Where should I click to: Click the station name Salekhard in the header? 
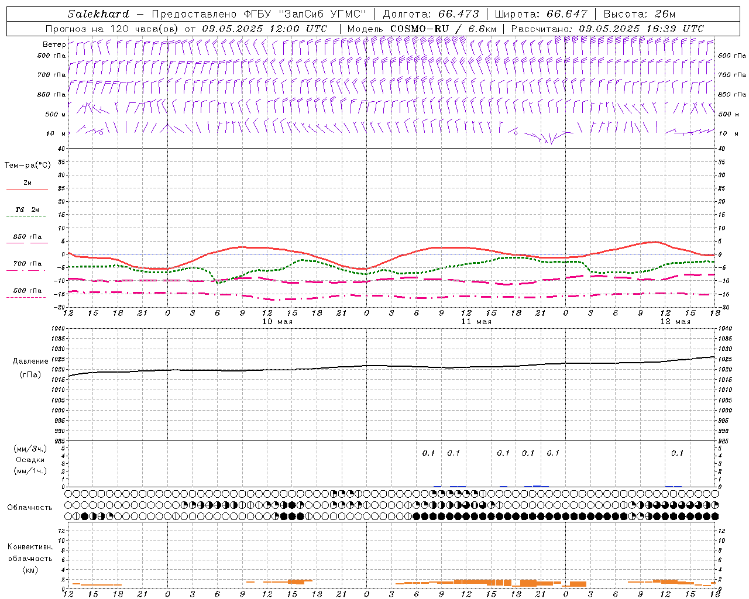pyautogui.click(x=98, y=14)
